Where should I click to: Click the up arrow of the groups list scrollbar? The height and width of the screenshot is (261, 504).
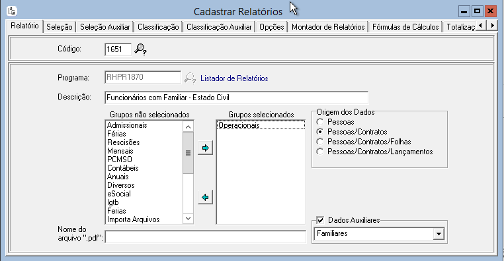[x=188, y=127]
